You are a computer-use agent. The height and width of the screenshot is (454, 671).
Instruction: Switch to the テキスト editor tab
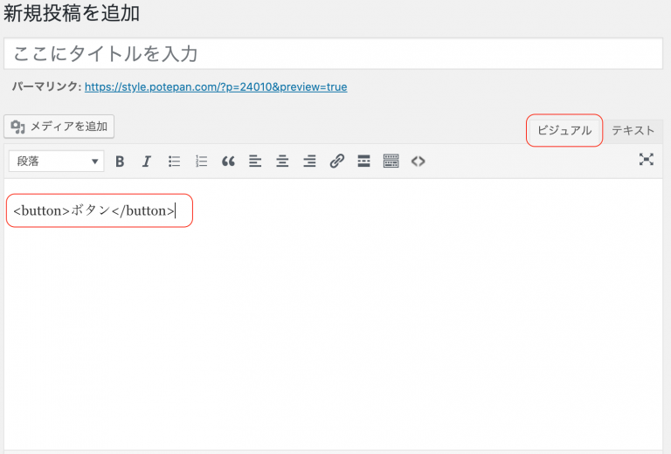click(x=633, y=130)
